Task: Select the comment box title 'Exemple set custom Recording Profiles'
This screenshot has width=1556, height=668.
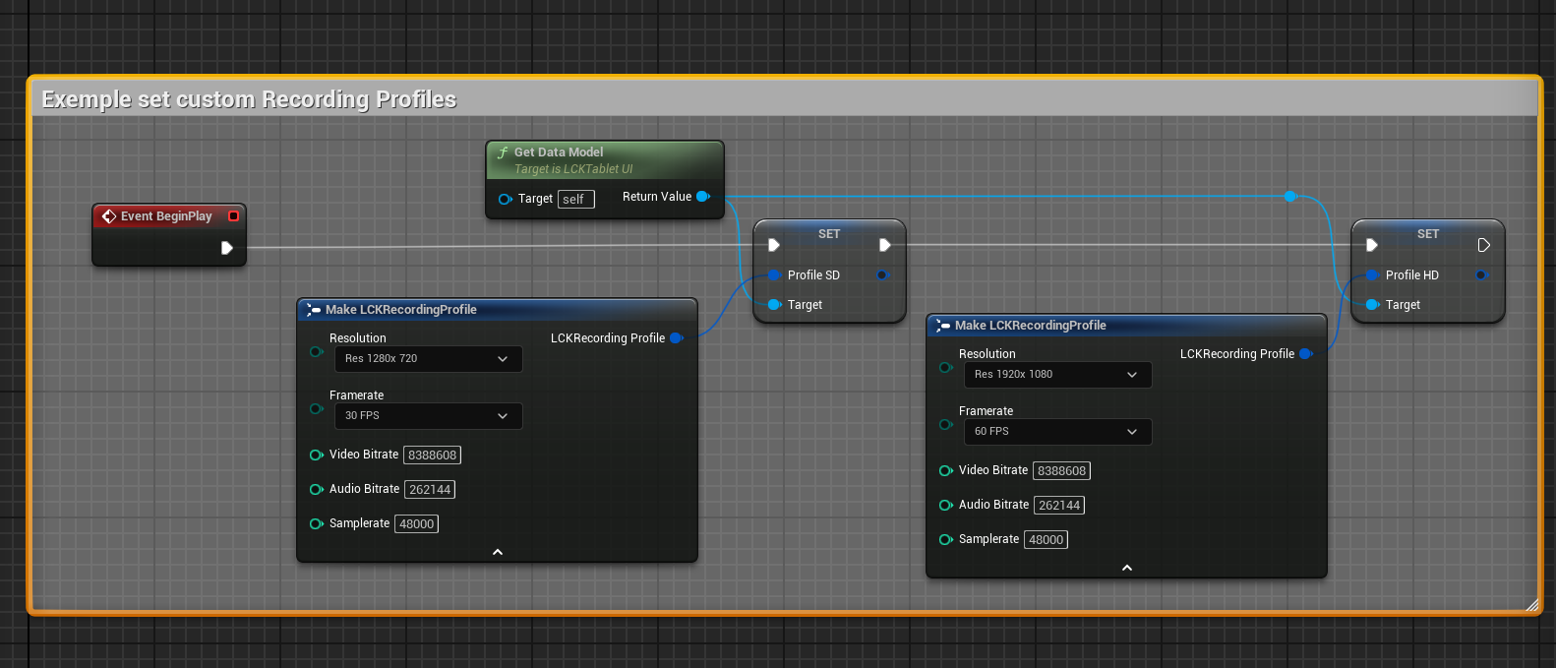Action: pos(249,99)
